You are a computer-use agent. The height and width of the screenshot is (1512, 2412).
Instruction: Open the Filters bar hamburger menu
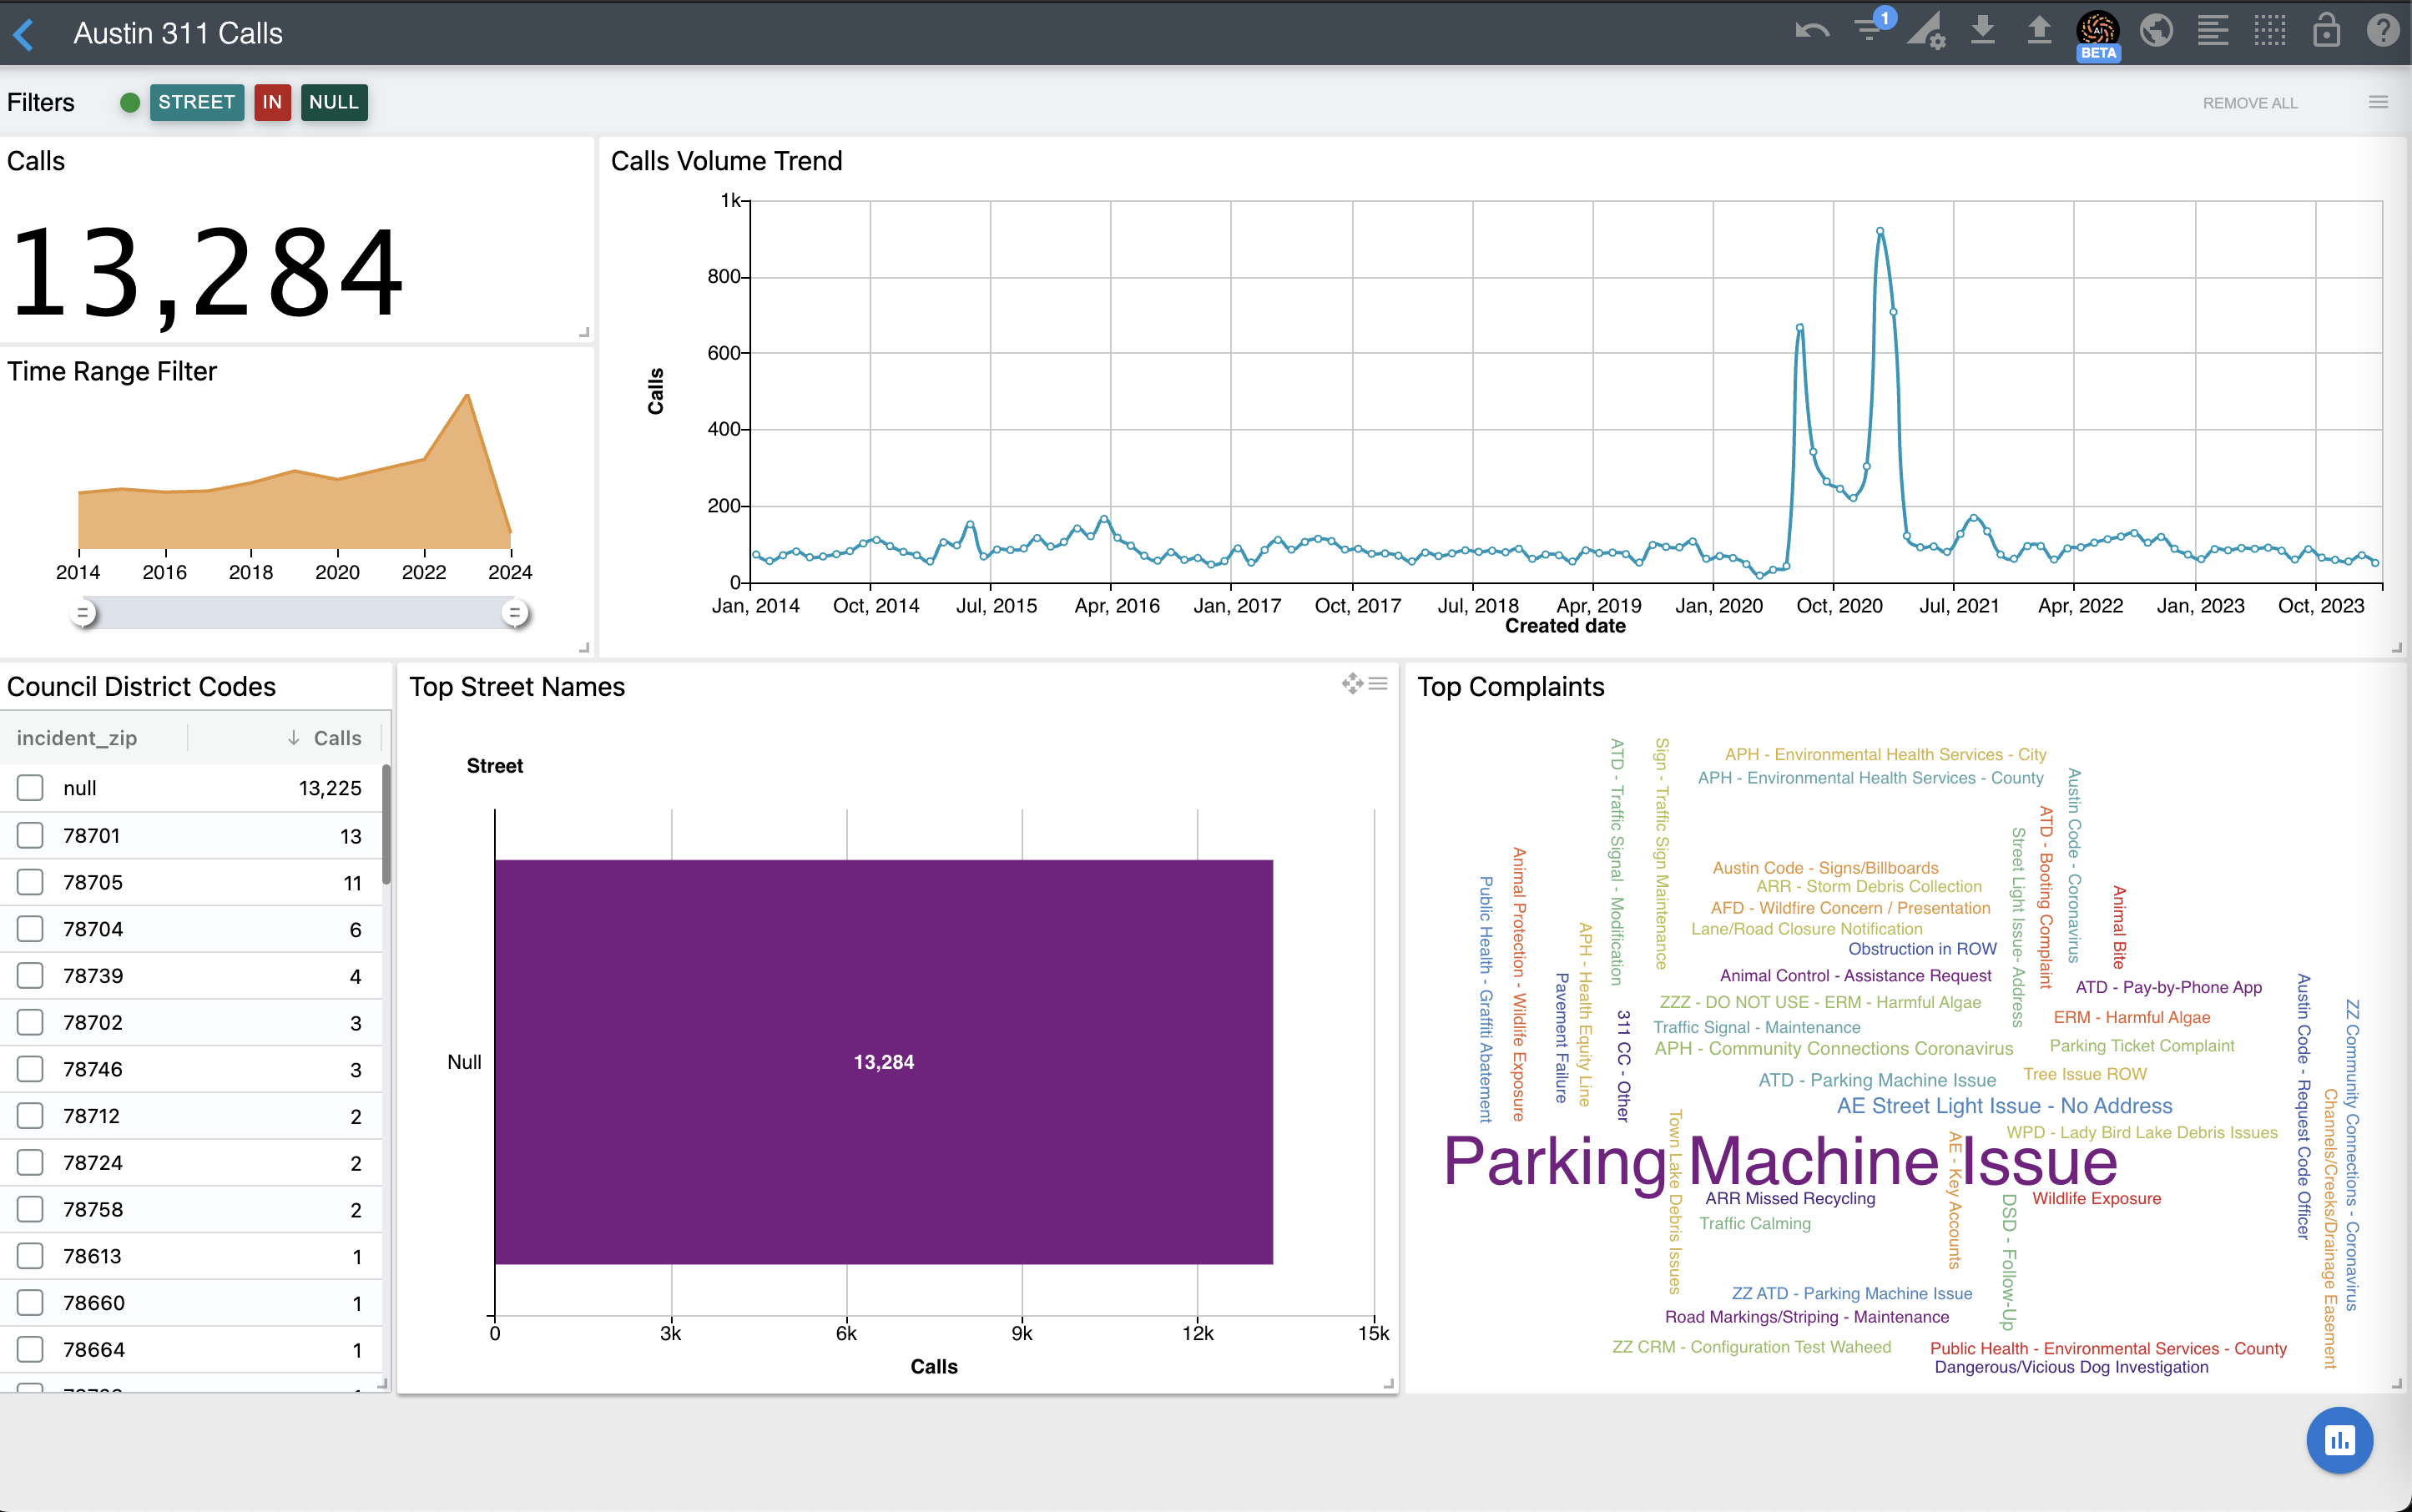pos(2378,102)
